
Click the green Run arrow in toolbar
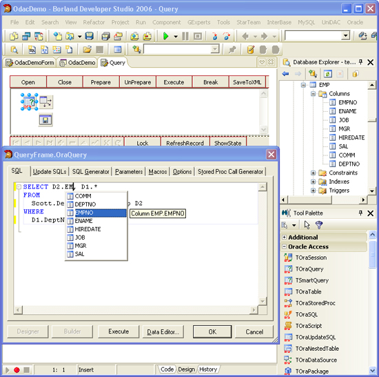coord(166,37)
